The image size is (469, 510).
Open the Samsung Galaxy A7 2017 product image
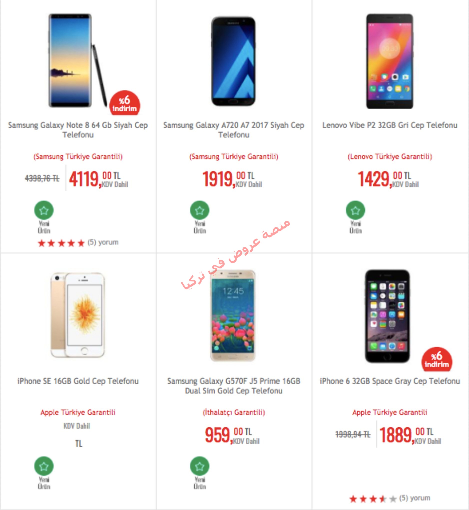[233, 61]
